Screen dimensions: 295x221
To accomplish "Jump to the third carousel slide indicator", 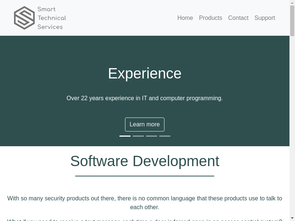I will (152, 136).
